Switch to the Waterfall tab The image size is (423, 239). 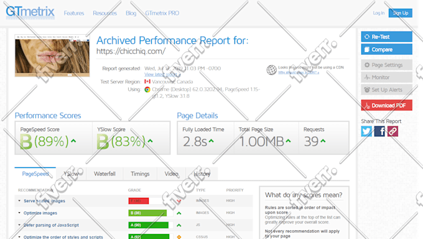pos(105,174)
